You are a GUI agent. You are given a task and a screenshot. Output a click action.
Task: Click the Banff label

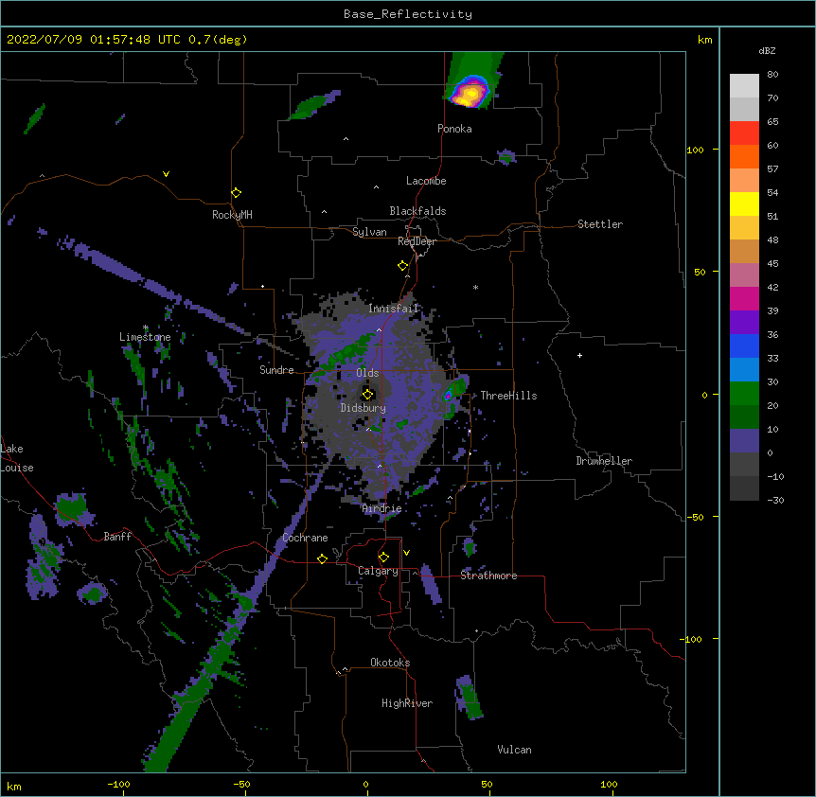(117, 537)
